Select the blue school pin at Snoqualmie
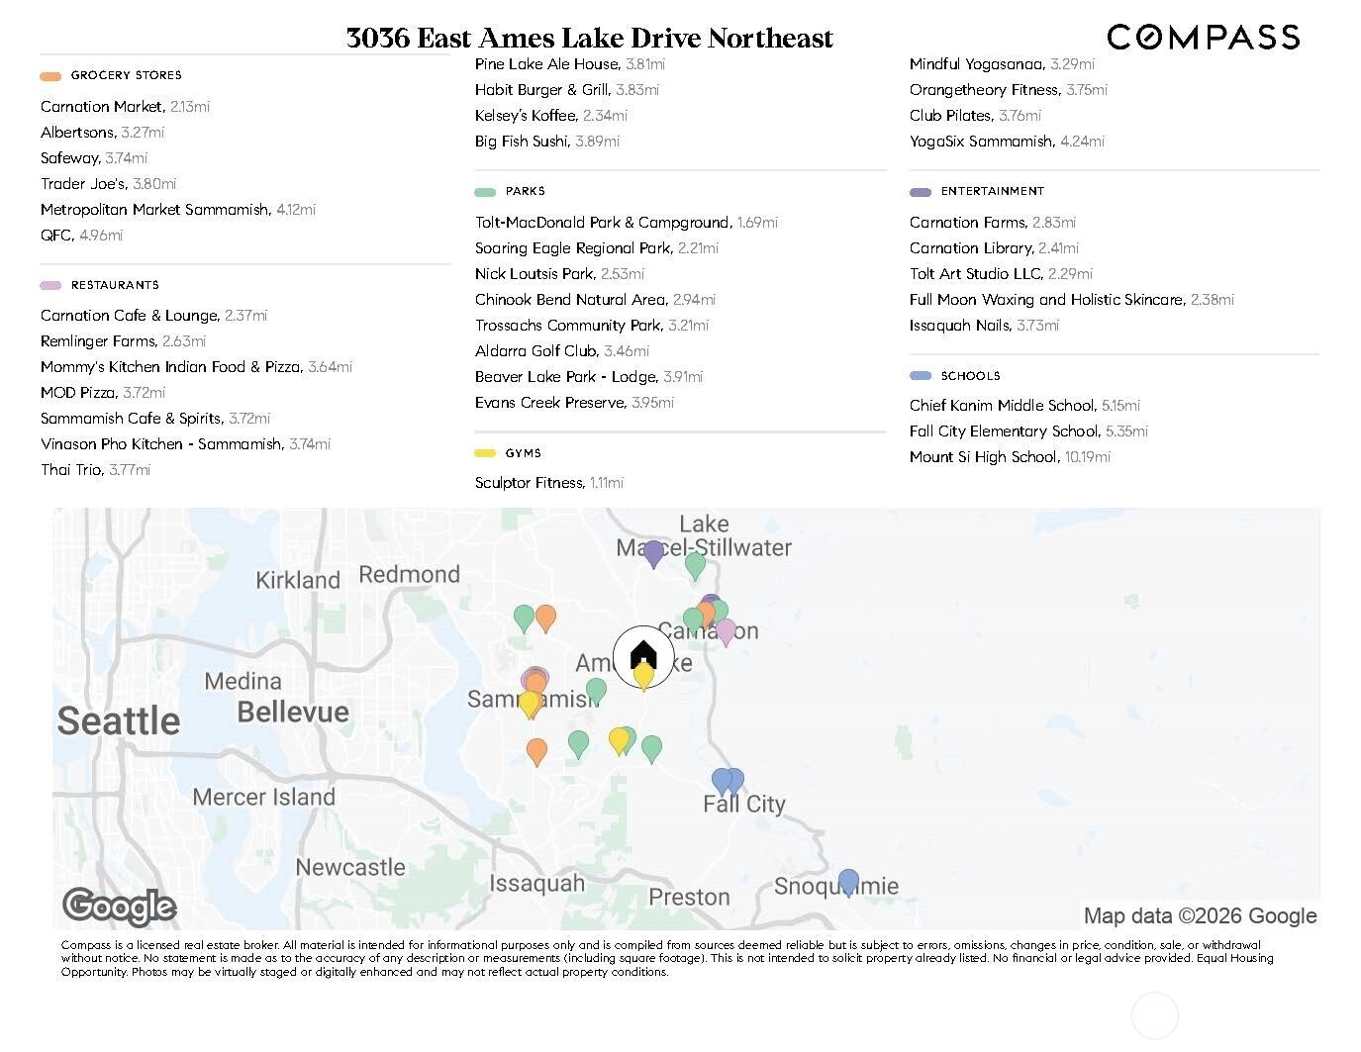The width and height of the screenshot is (1361, 1052). click(848, 882)
